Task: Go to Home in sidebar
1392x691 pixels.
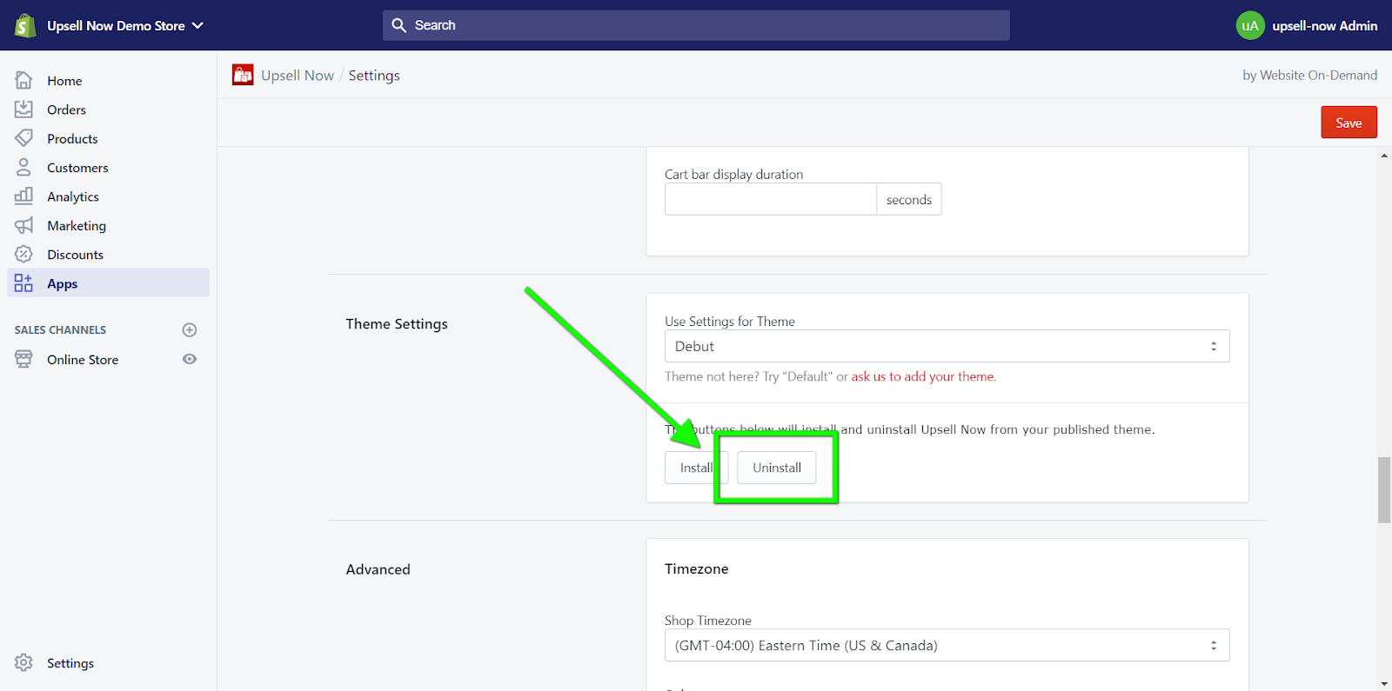Action: (64, 81)
